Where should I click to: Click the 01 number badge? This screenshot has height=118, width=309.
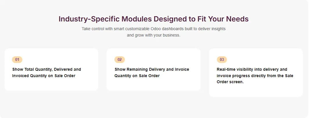(17, 60)
